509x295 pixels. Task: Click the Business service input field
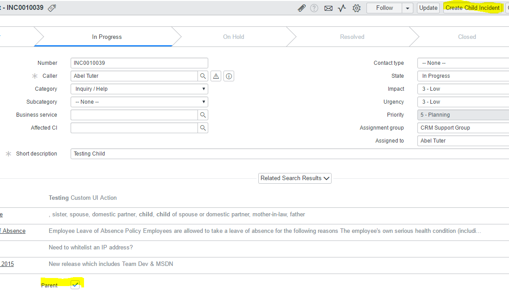coord(134,115)
